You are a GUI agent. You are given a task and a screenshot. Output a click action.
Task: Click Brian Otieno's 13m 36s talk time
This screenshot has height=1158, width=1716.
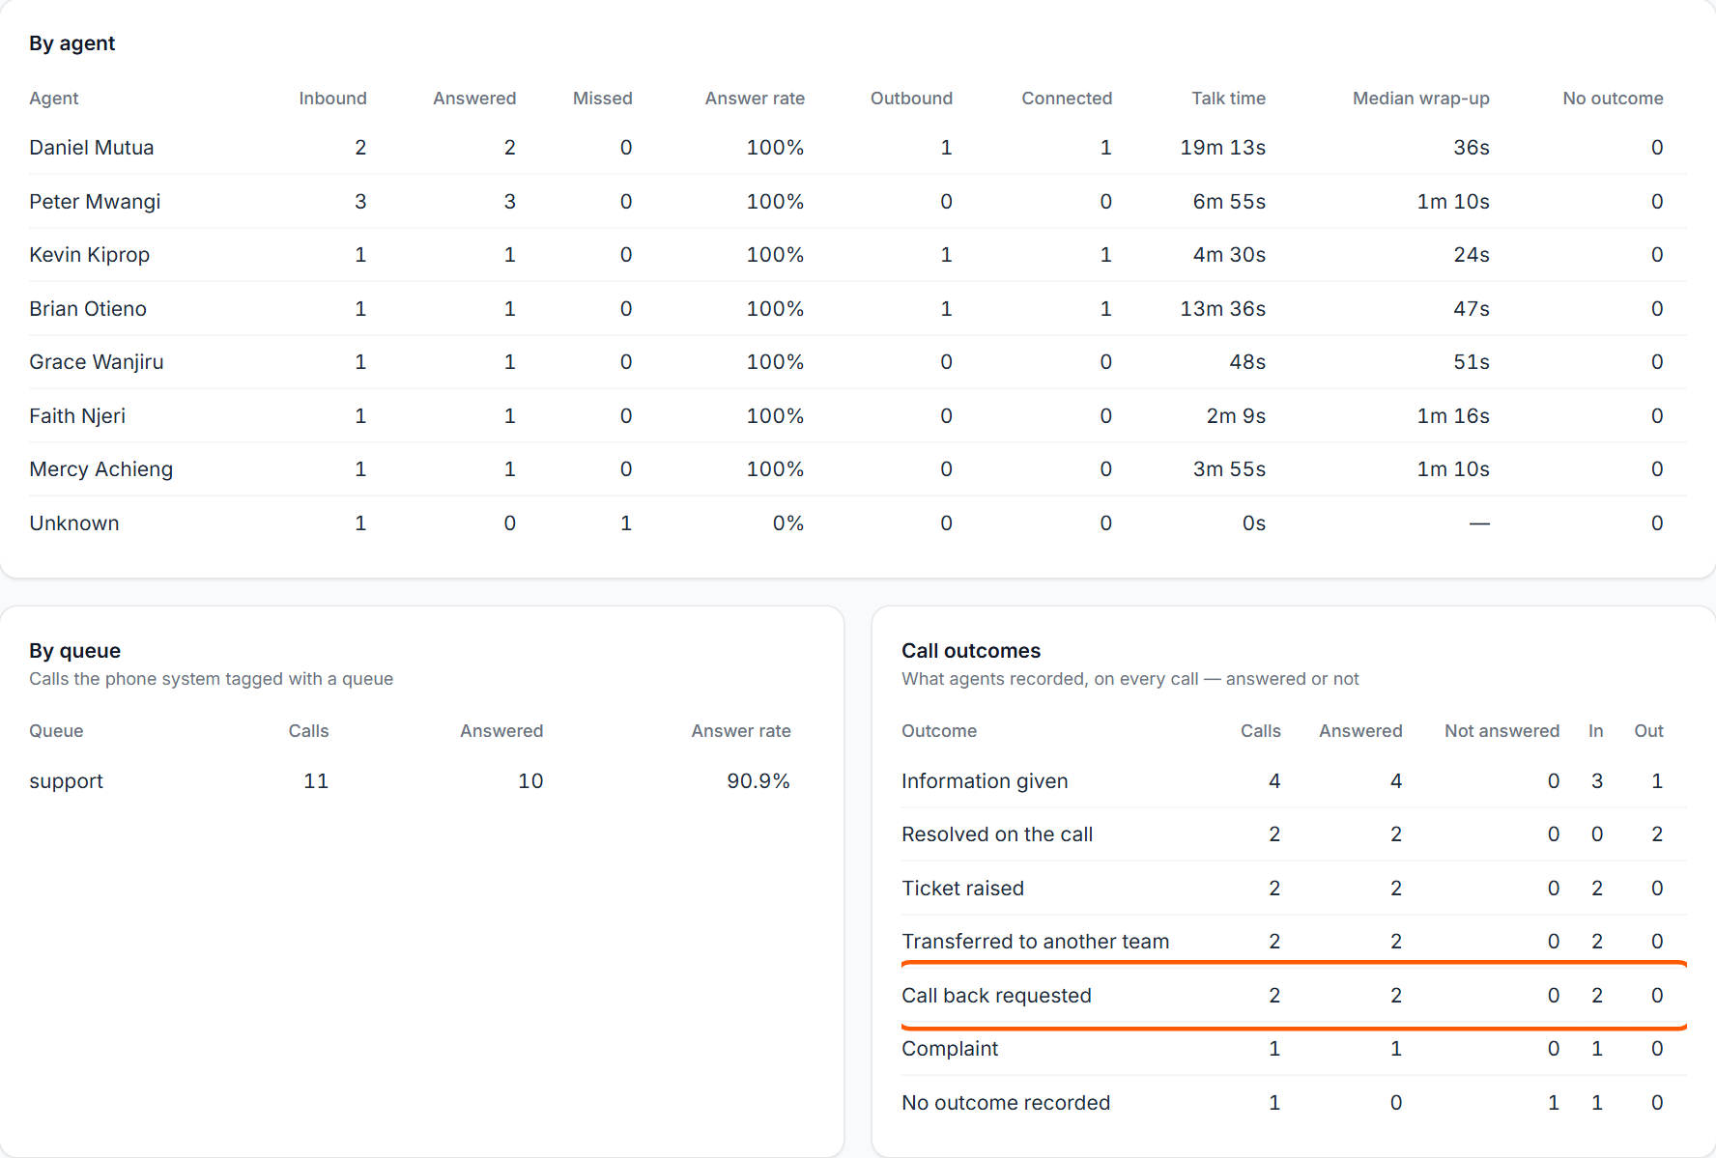[x=1222, y=309]
